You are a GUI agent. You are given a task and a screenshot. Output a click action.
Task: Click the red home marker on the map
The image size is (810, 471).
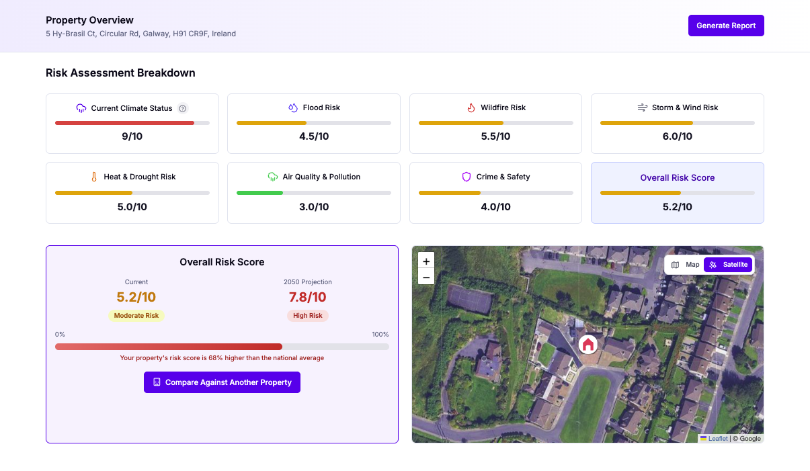click(588, 344)
